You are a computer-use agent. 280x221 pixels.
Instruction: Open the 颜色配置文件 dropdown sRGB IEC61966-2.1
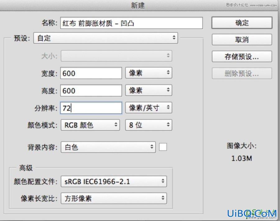point(114,182)
